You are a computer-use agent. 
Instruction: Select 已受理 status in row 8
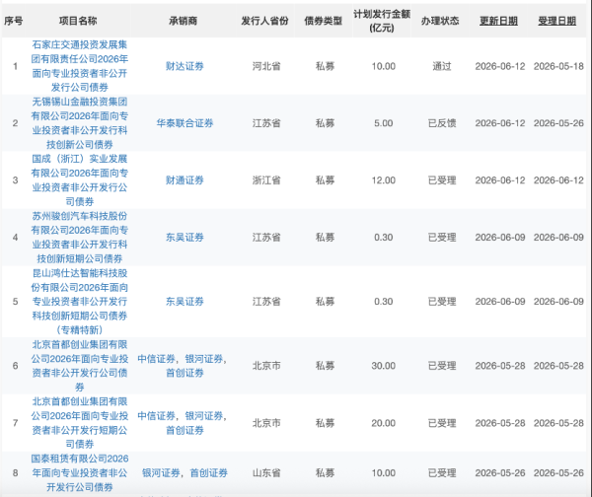click(x=442, y=473)
